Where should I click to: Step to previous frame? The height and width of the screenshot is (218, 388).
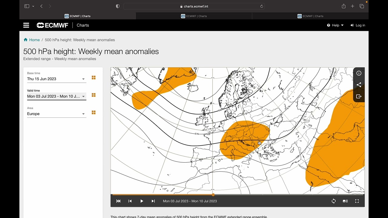130,201
